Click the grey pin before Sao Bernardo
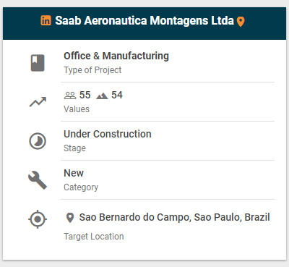This screenshot has height=267, width=289. click(70, 218)
